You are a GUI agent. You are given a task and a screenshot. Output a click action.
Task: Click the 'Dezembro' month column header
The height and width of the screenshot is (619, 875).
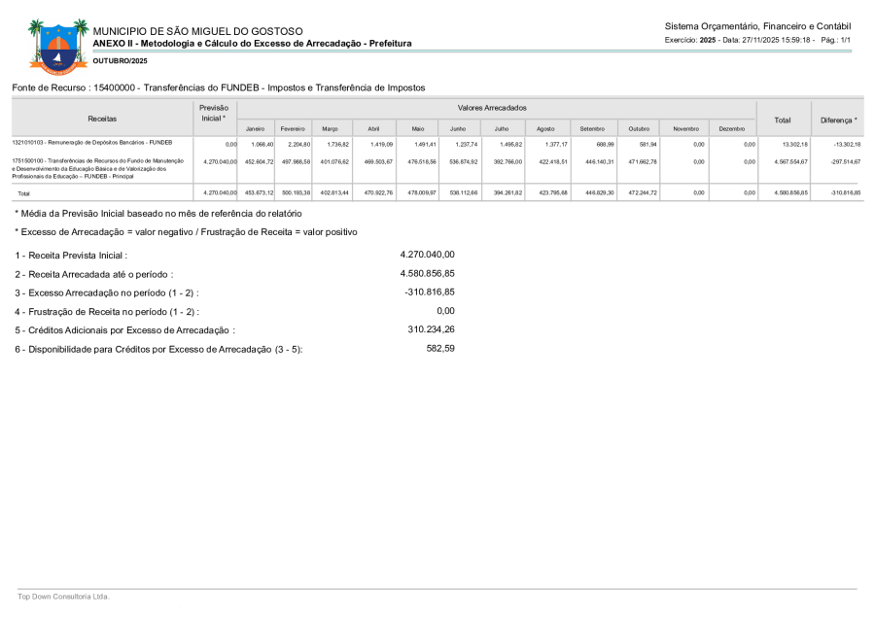[732, 128]
